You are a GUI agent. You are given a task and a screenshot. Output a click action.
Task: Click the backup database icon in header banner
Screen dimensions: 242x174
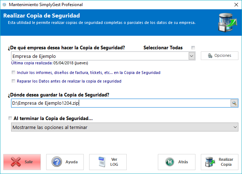[x=227, y=23]
